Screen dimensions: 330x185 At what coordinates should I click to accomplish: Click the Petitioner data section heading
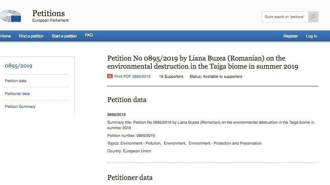[x=130, y=178]
